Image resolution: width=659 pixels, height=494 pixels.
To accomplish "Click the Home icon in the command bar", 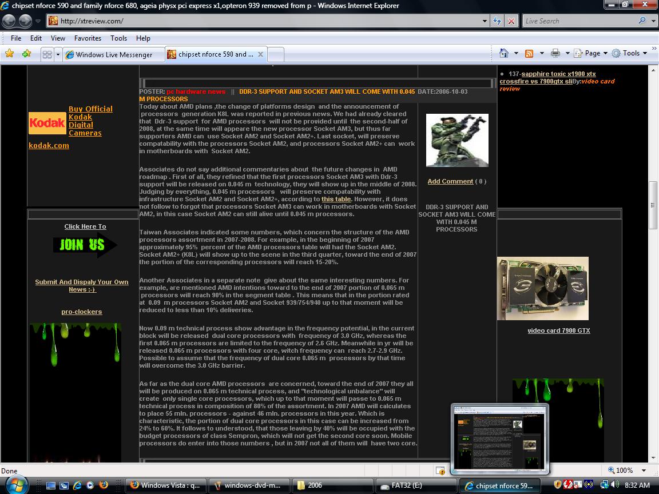I will tap(504, 53).
